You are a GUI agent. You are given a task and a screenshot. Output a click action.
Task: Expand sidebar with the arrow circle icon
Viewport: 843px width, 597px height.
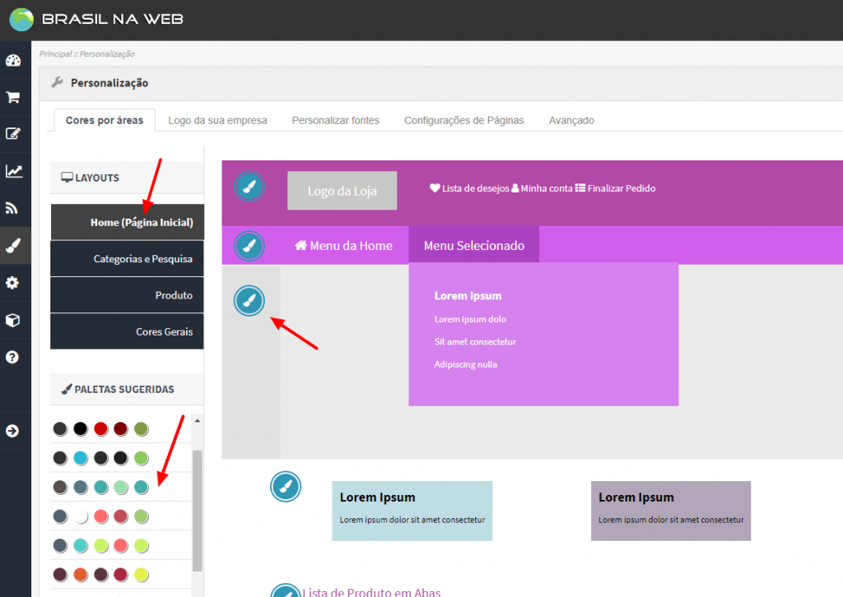(13, 431)
